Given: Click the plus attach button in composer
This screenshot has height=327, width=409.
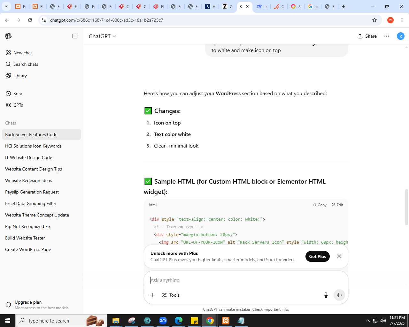Looking at the screenshot, I should click(x=153, y=295).
